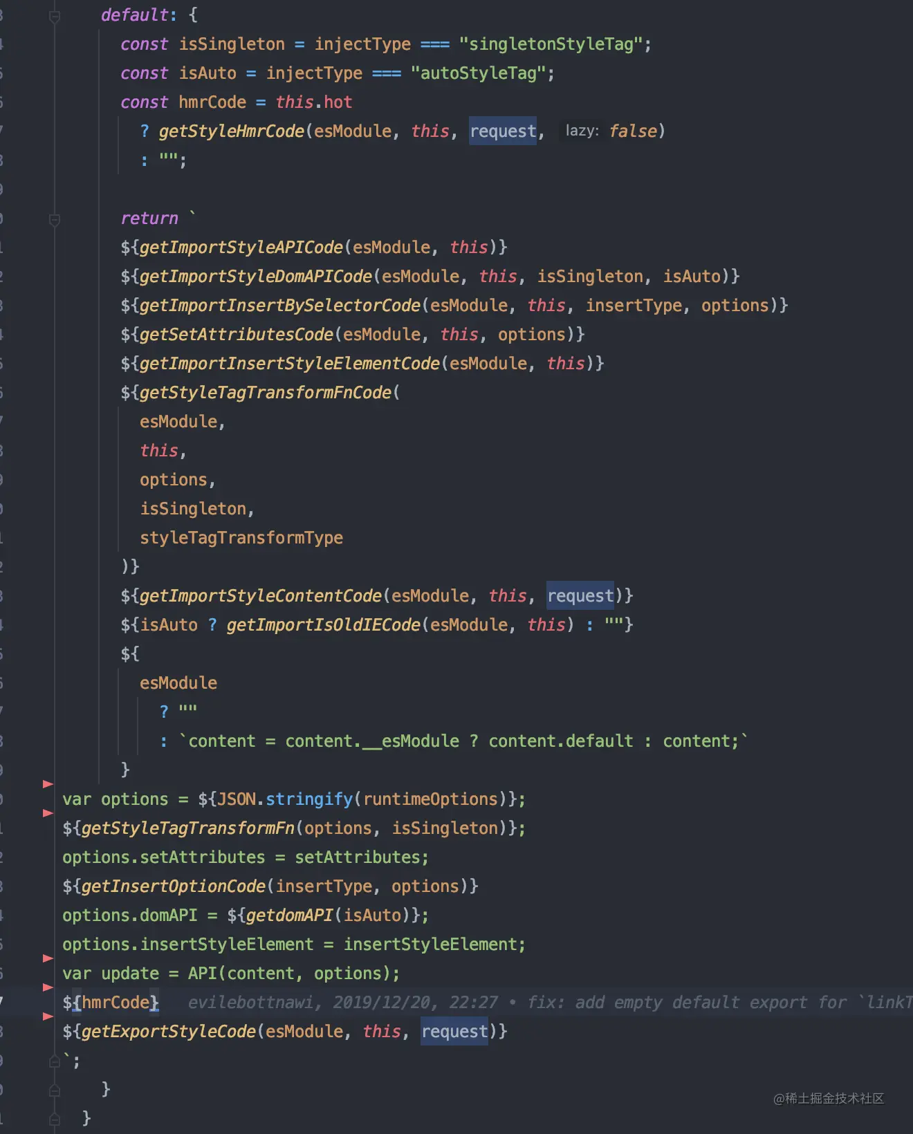Click highlighted request in getStyleHmrCode call
913x1134 pixels.
click(503, 131)
